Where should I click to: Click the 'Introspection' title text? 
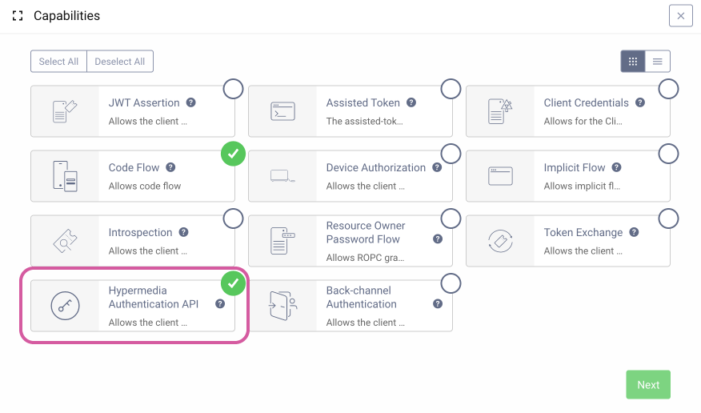140,232
